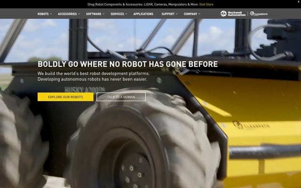301x188 pixels.
Task: Go to the Applications page
Action: pos(143,14)
